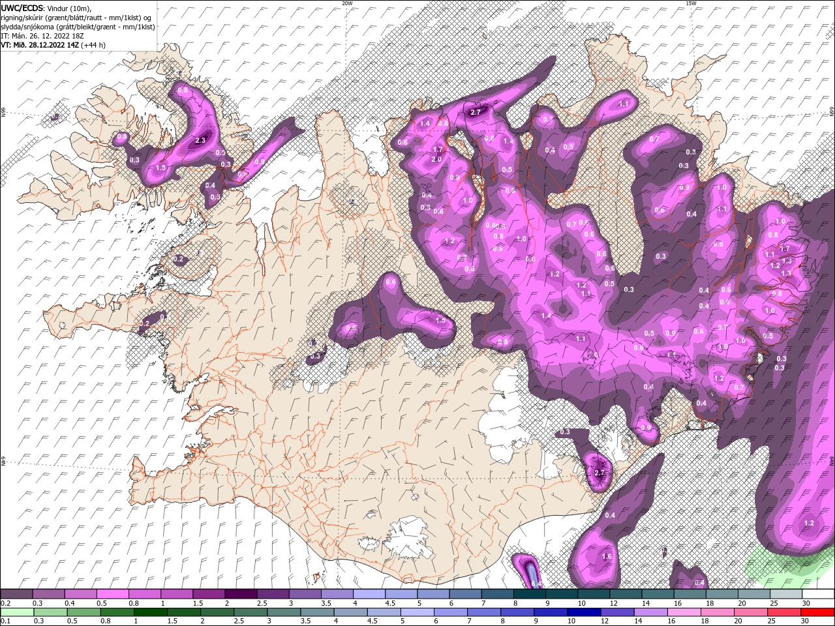Click the 20 label under the lower legend row

[x=738, y=621]
